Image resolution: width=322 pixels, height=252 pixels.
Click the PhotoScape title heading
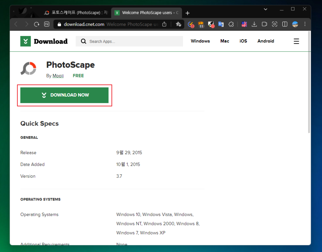pyautogui.click(x=70, y=65)
